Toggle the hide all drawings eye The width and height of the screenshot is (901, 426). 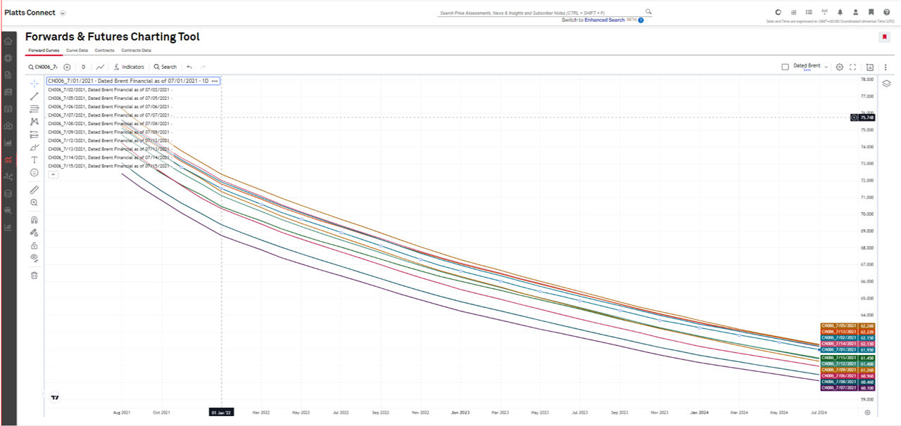tap(34, 258)
